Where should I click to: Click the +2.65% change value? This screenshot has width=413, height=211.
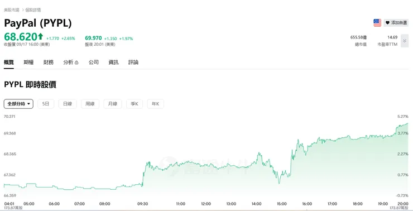pos(68,39)
